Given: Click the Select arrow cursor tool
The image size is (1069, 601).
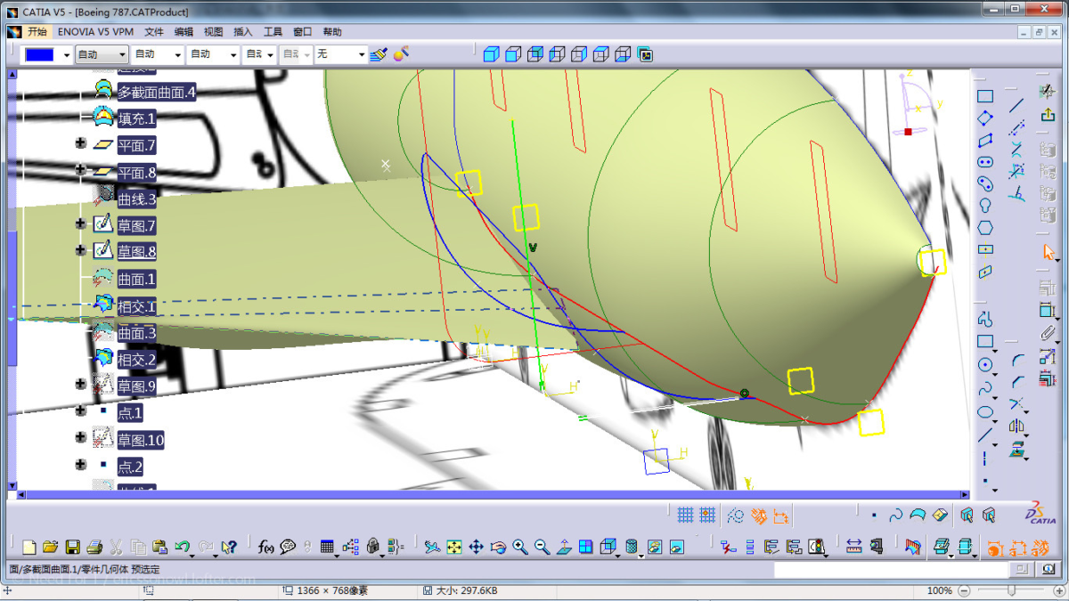Looking at the screenshot, I should 1048,252.
